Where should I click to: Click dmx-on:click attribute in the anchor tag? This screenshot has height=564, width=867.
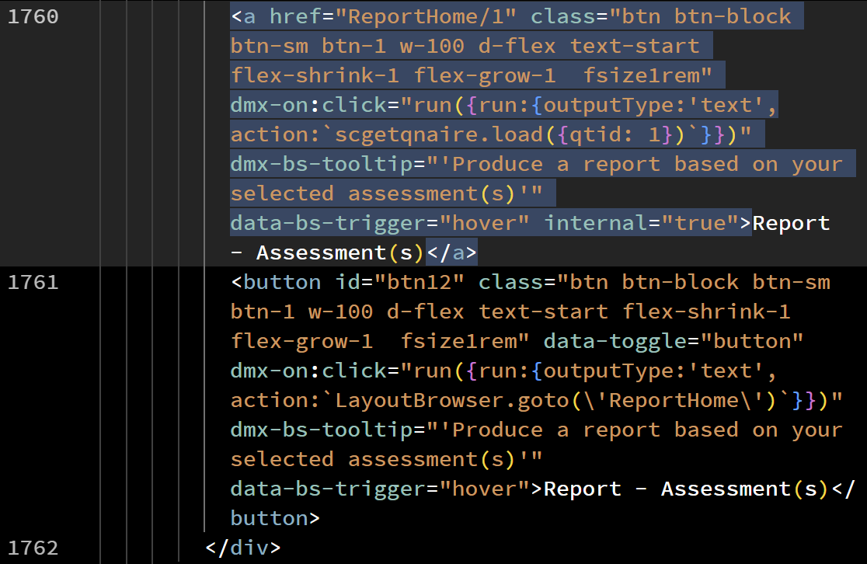308,105
